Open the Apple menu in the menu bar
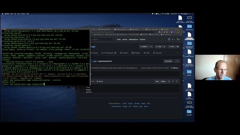240x135 pixels. [3, 14]
